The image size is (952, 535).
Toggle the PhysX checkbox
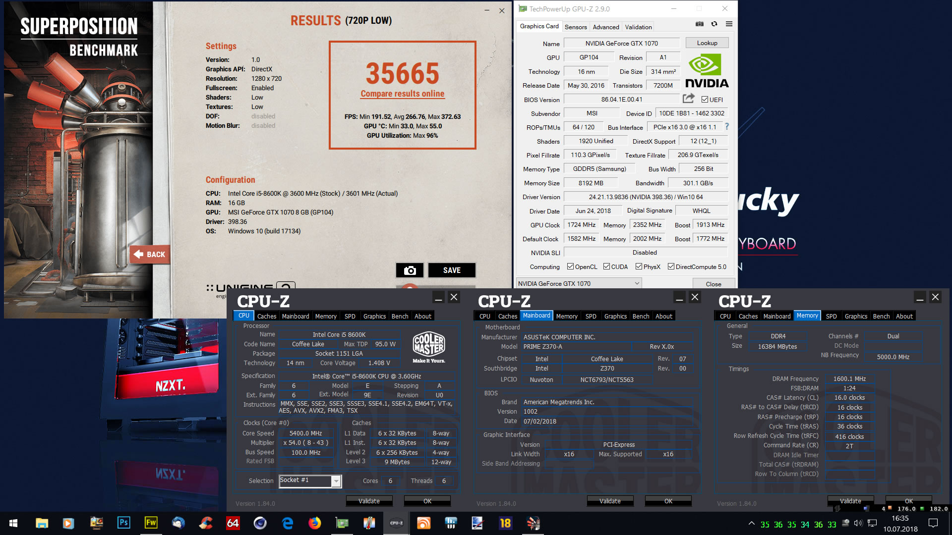click(x=639, y=267)
